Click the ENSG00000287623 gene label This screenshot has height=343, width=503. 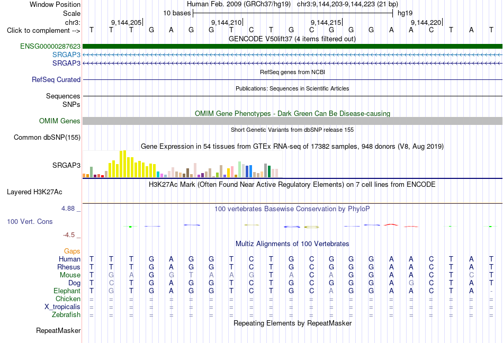(x=50, y=47)
